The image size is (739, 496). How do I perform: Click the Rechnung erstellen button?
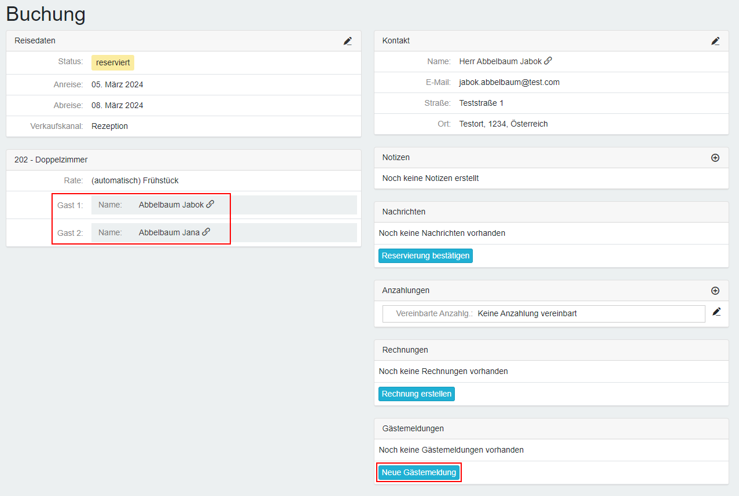pyautogui.click(x=416, y=394)
